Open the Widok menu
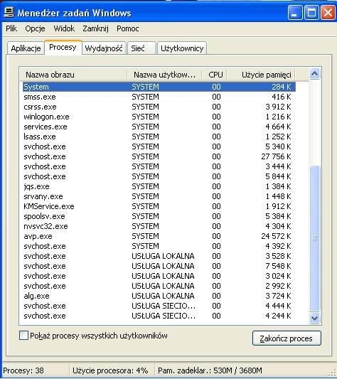Screen dimensions: 337x379 pos(64,28)
